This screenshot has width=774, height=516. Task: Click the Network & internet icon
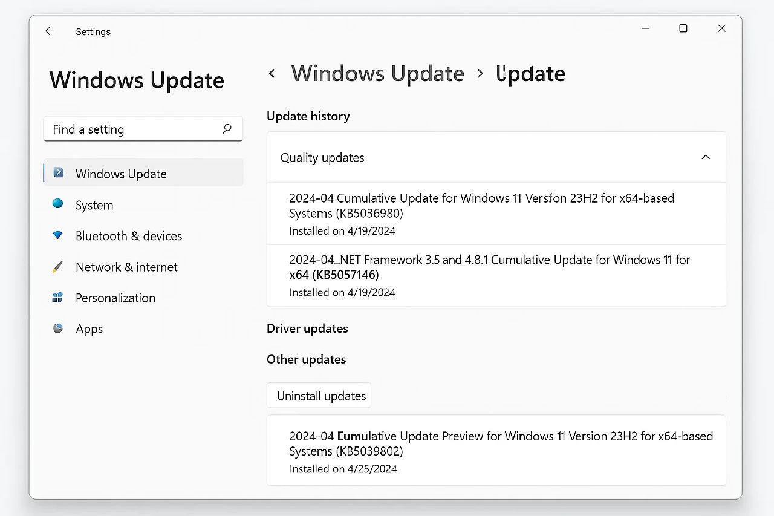(x=58, y=267)
